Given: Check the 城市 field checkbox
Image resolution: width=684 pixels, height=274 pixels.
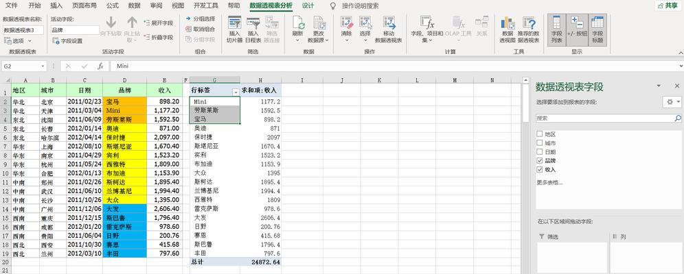Looking at the screenshot, I should (540, 143).
